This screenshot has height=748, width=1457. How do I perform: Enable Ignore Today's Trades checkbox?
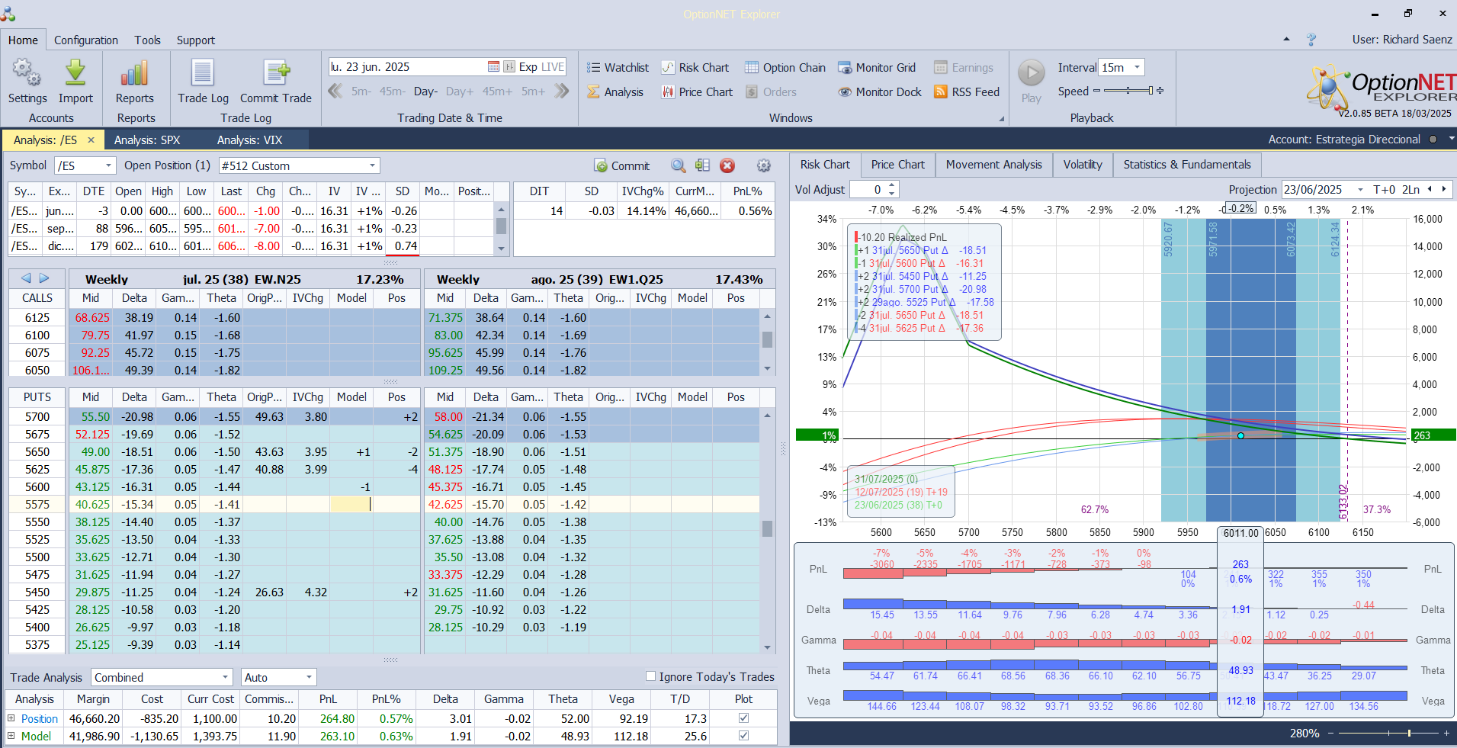click(x=650, y=676)
